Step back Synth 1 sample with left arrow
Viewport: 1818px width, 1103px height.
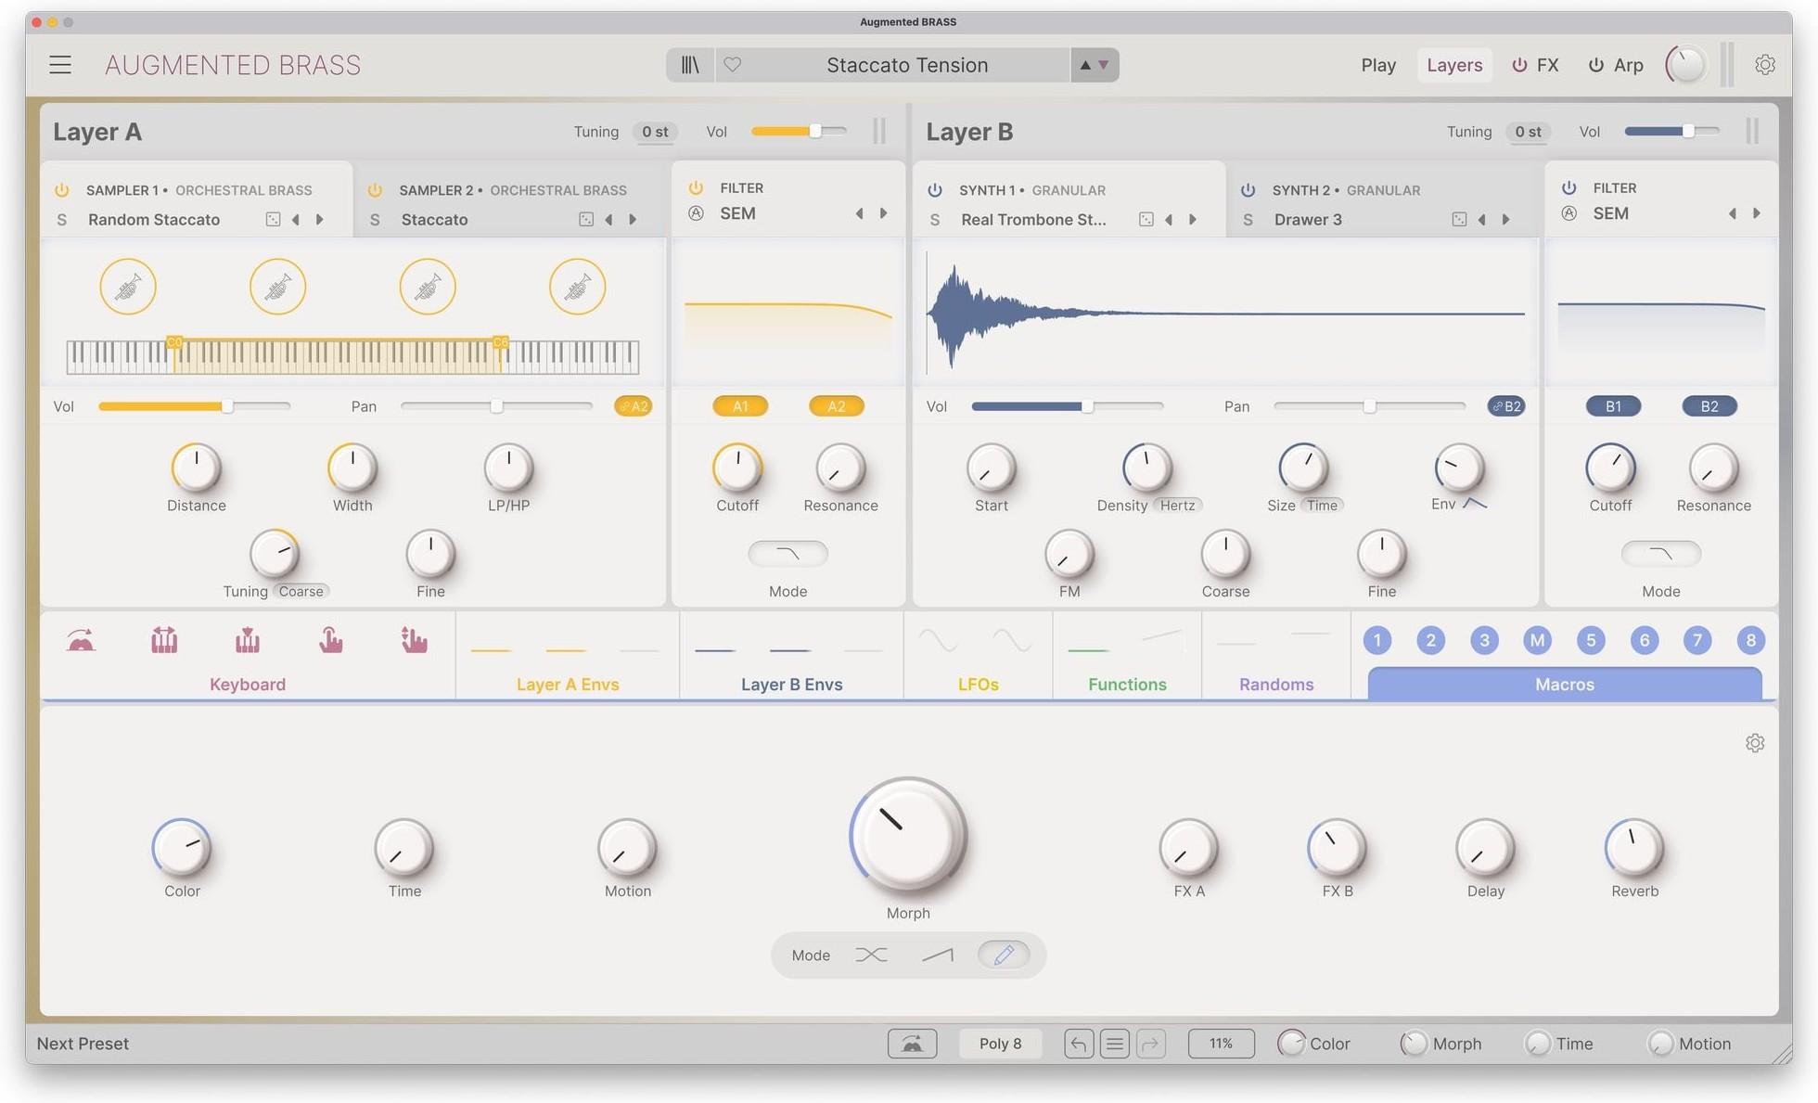[1169, 219]
